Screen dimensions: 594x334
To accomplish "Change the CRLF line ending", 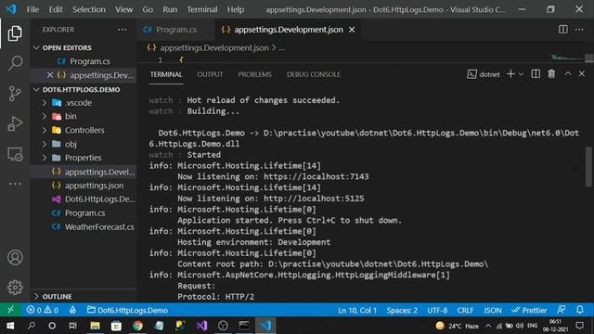I will 465,310.
